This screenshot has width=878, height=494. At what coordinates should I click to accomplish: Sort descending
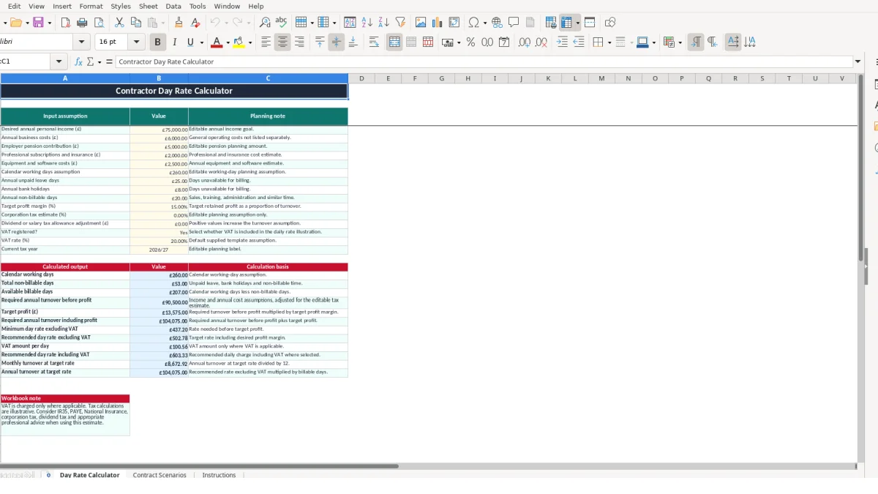click(x=383, y=23)
